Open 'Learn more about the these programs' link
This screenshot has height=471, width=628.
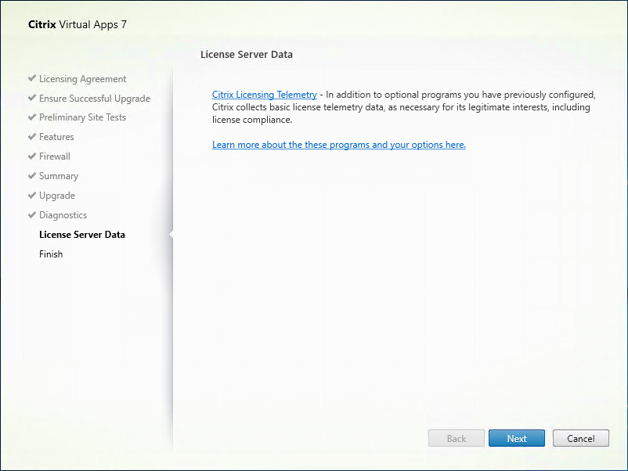point(339,145)
